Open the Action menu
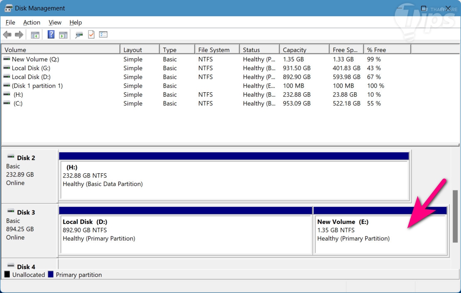Screen dimensions: 461x293 32,22
